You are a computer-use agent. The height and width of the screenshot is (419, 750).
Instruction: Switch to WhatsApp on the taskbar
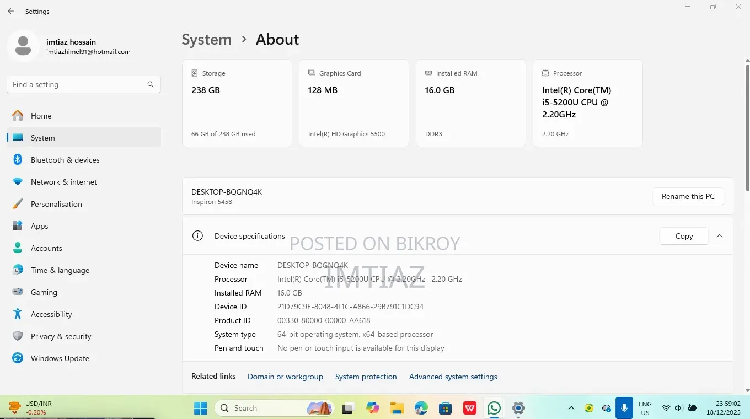pos(494,408)
